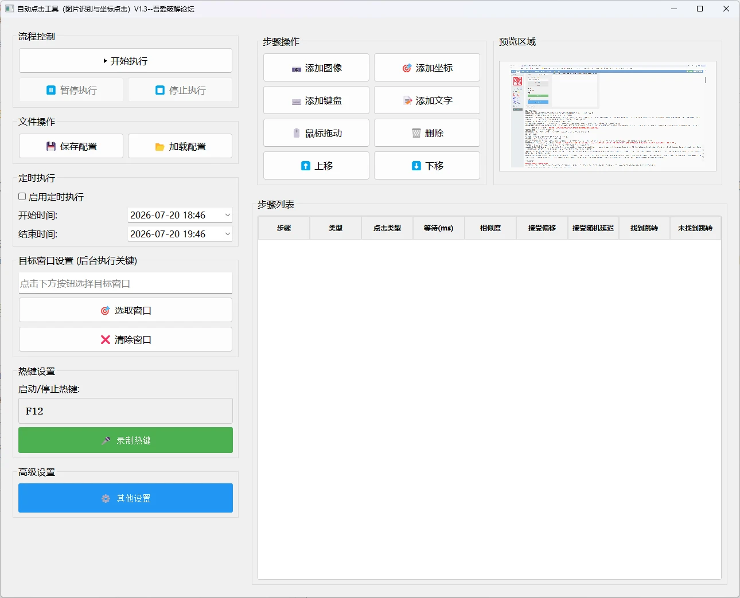This screenshot has height=598, width=740.
Task: Click the 等待(ms) column header
Action: (439, 228)
